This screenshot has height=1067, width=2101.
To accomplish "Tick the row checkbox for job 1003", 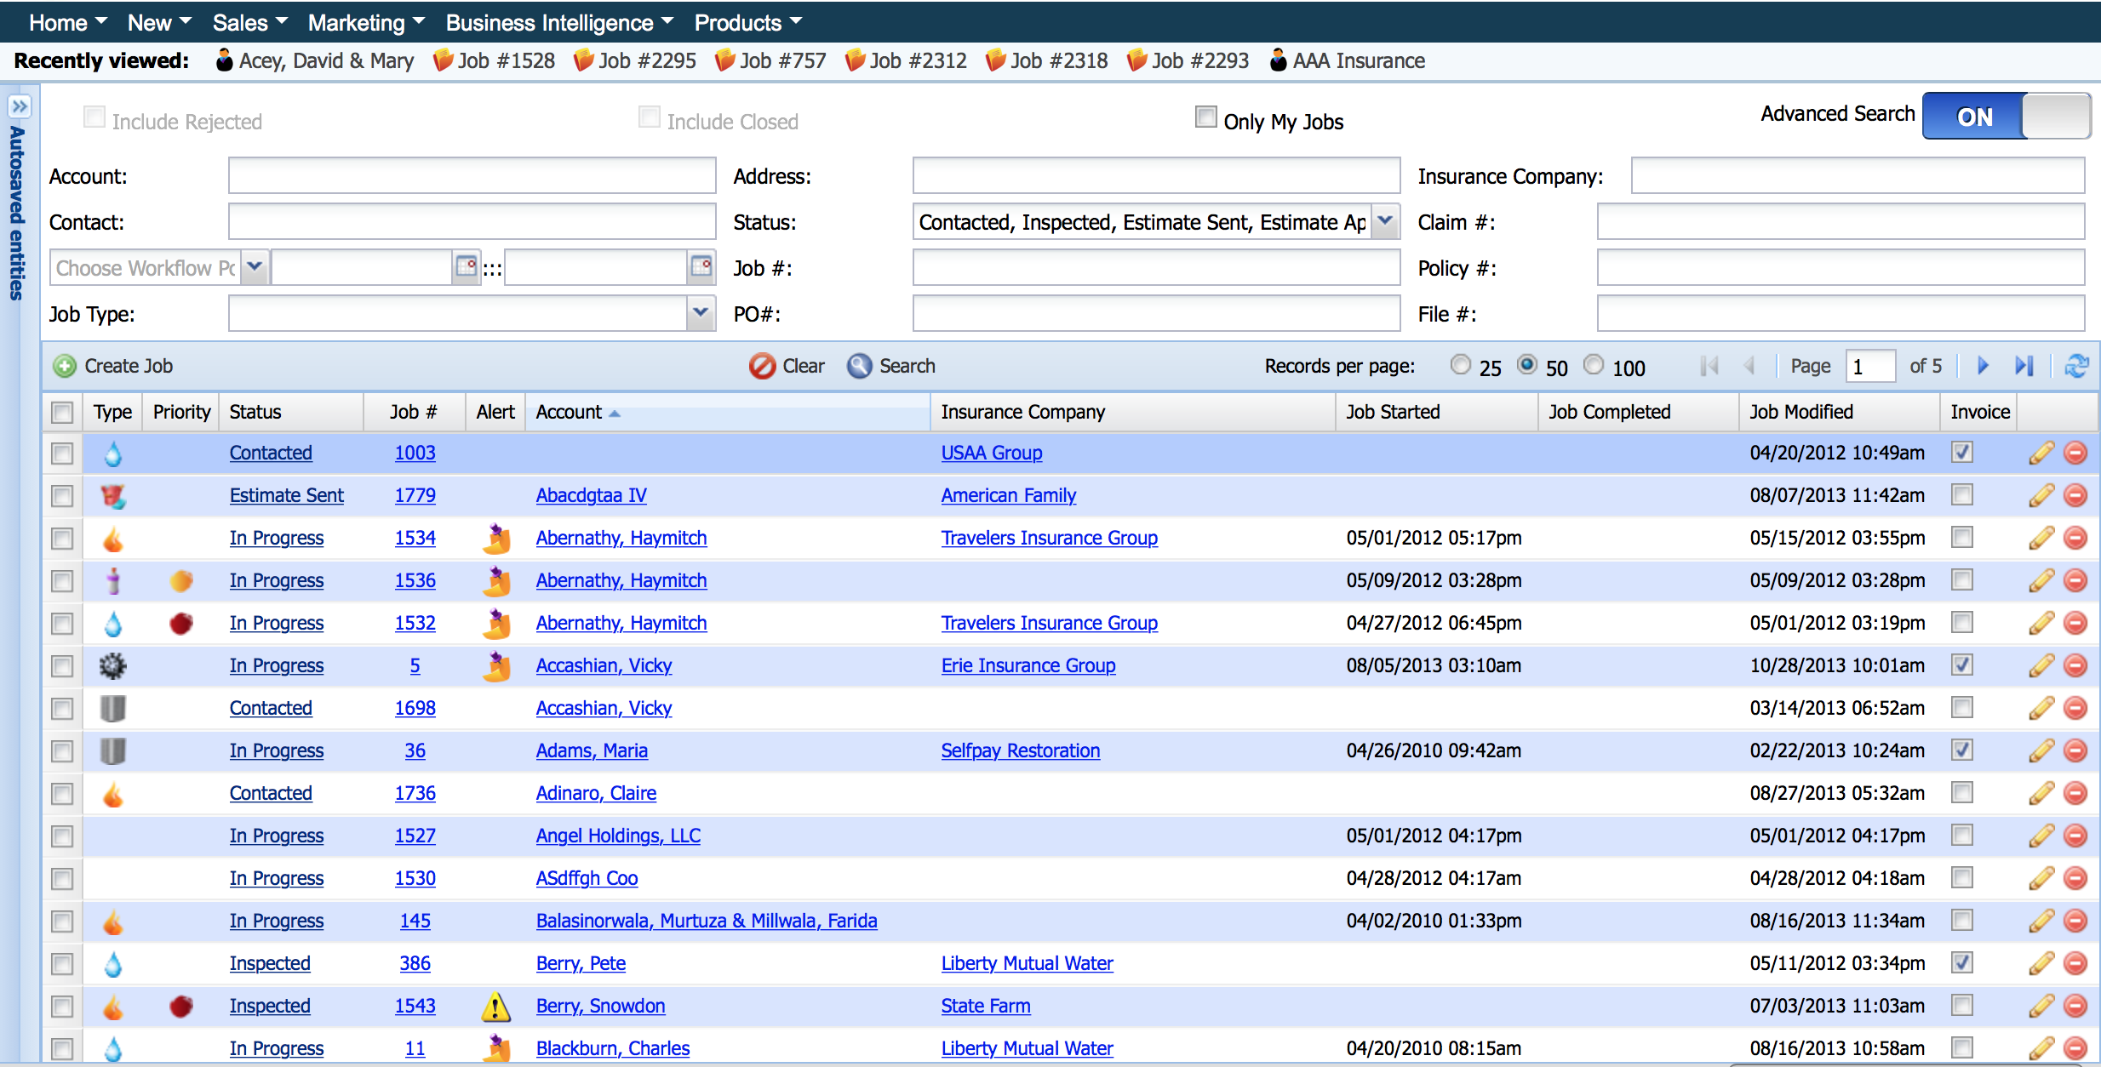I will tap(62, 454).
